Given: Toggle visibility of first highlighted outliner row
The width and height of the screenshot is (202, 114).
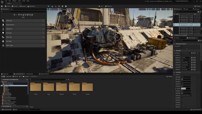Looking at the screenshot, I should tap(174, 24).
